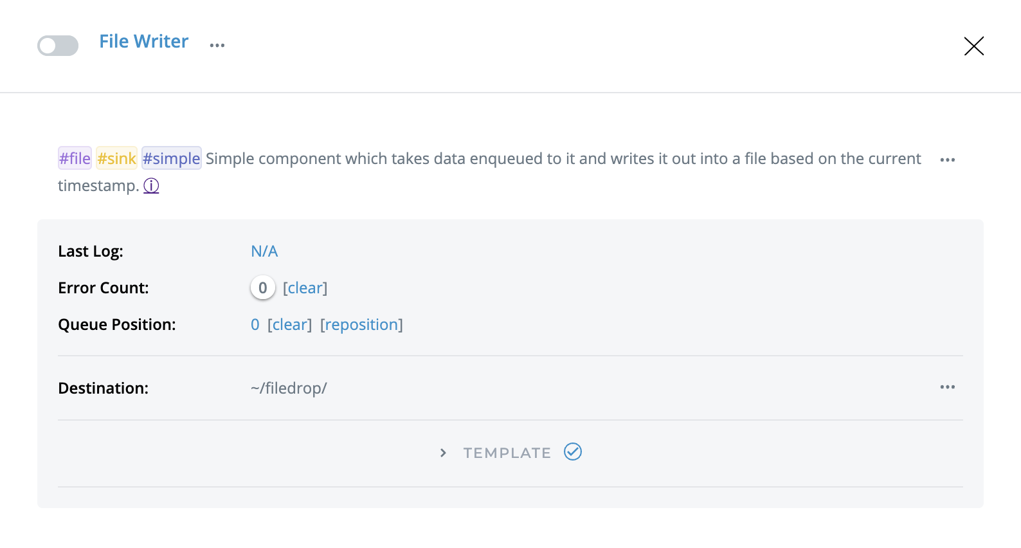Select the #simple tag

coord(172,158)
